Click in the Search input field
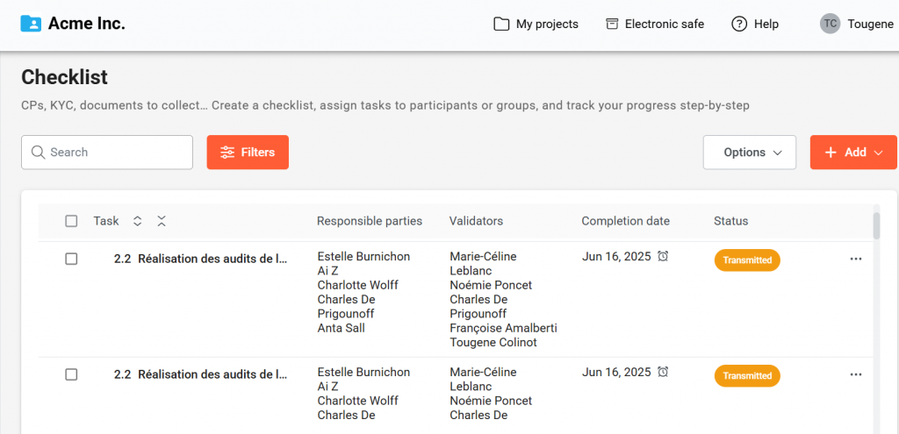This screenshot has height=434, width=899. 116,152
